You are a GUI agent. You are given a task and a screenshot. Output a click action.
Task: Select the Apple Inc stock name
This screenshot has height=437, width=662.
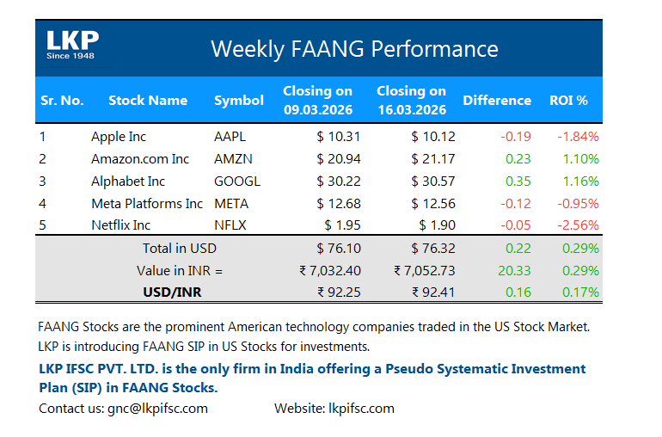click(x=119, y=136)
